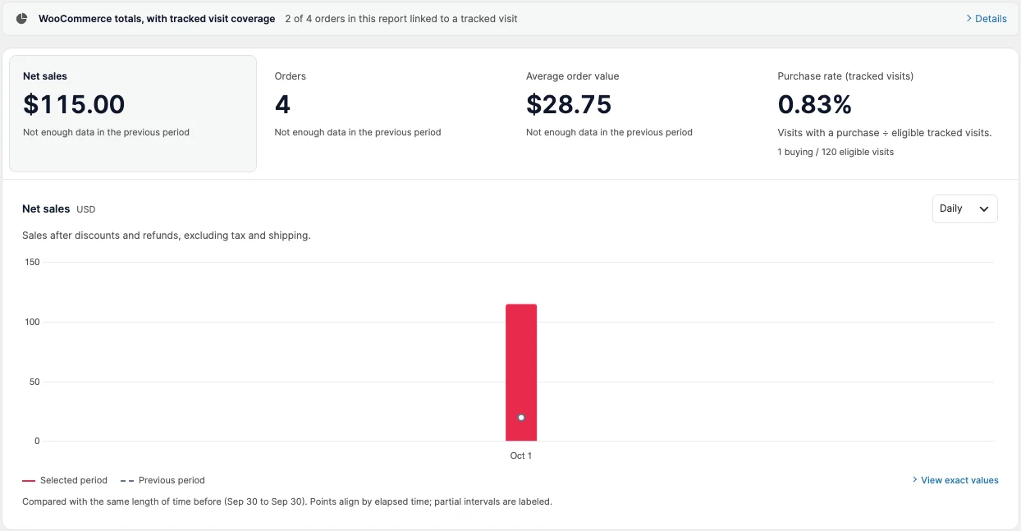Click the Oct 1 axis label
This screenshot has width=1021, height=531.
pyautogui.click(x=521, y=455)
